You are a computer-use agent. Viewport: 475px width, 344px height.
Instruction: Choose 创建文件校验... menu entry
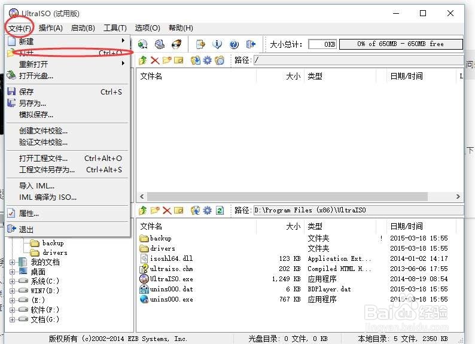(x=67, y=130)
